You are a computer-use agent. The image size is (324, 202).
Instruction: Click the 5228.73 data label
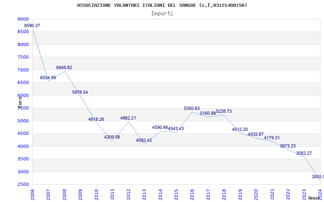point(224,112)
